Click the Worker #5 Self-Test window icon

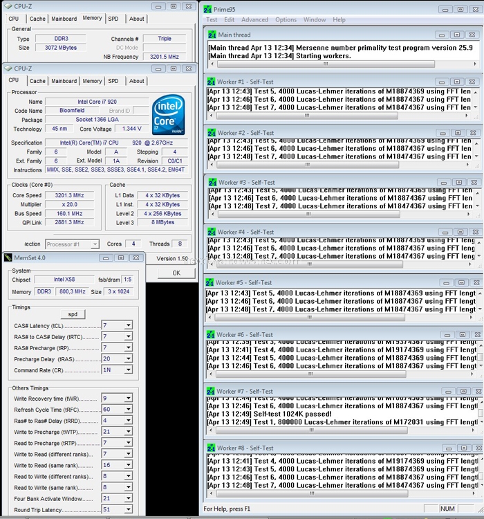(210, 282)
